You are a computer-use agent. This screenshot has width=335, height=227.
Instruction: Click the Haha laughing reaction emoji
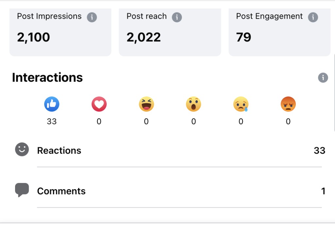tap(146, 104)
